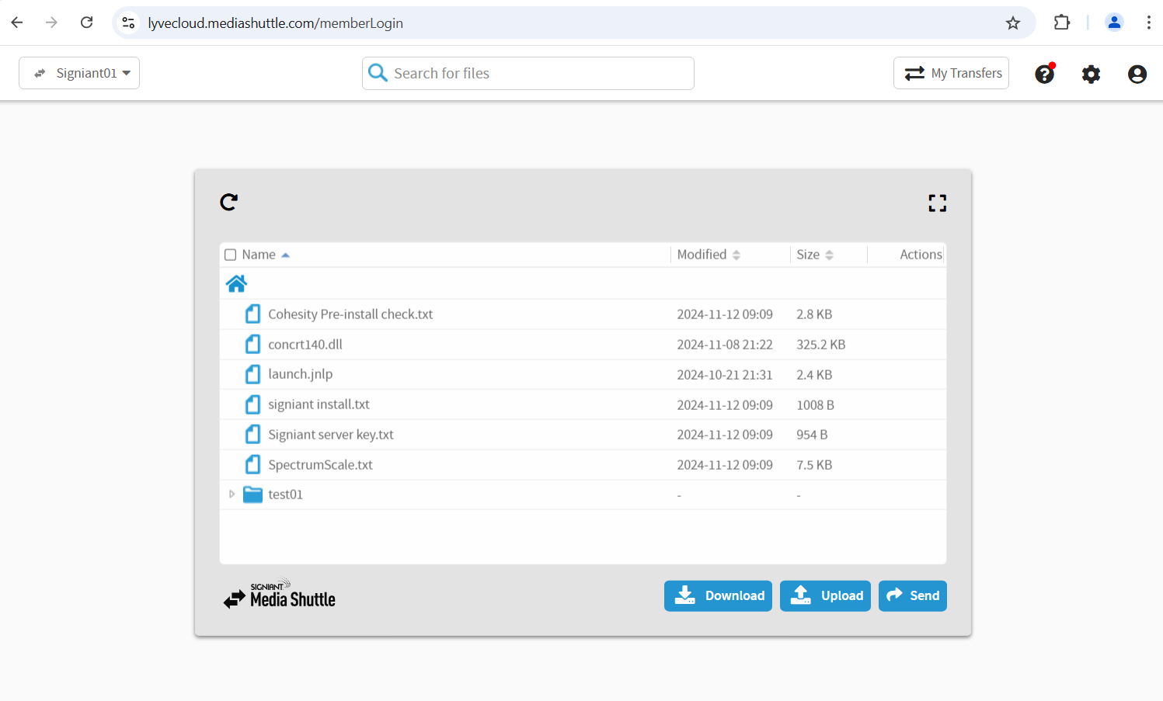
Task: Go to the home folder icon
Action: click(236, 284)
